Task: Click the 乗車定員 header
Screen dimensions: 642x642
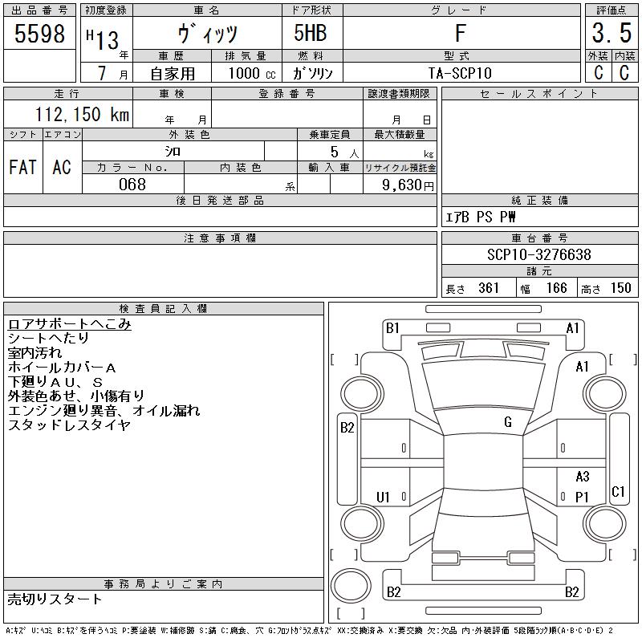Action: 330,135
